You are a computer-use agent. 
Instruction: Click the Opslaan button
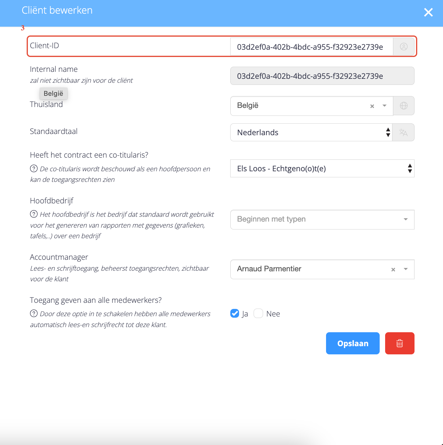point(353,343)
